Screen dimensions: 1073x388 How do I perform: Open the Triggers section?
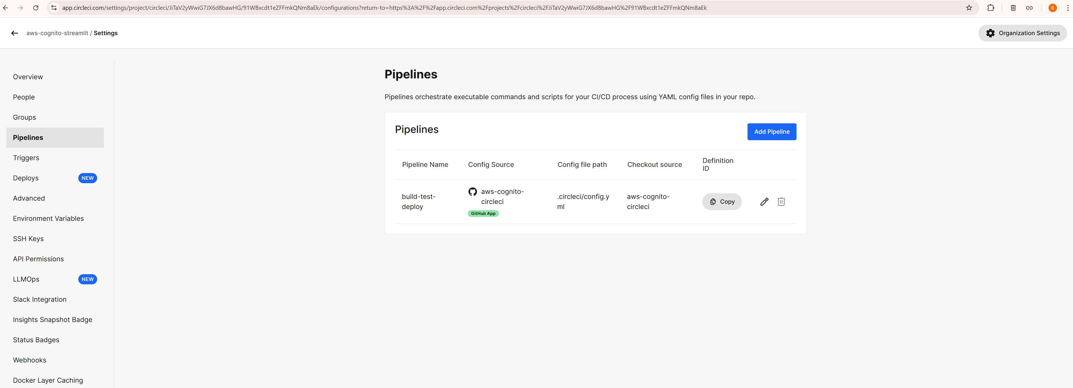[26, 158]
